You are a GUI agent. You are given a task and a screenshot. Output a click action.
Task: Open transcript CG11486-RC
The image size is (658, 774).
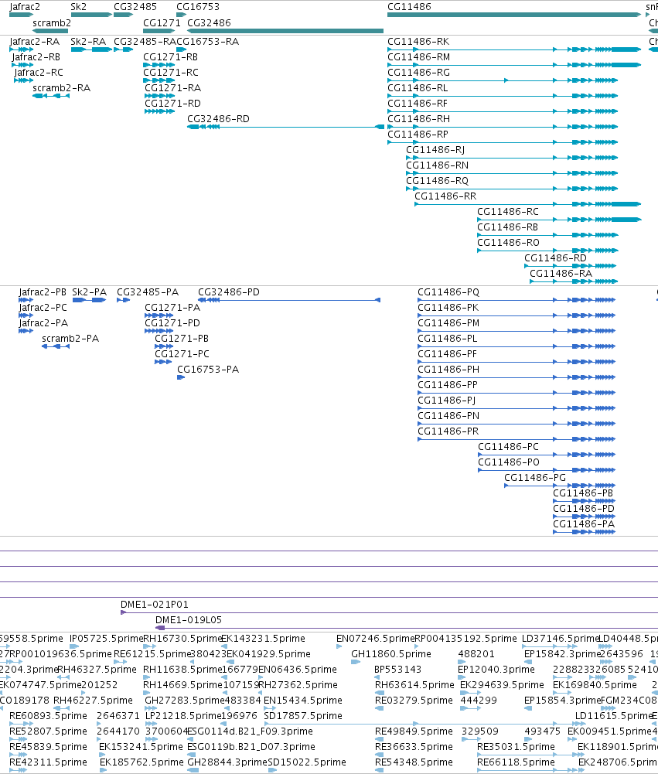[508, 212]
